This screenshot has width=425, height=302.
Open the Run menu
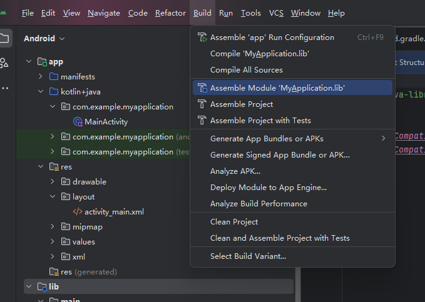(226, 13)
